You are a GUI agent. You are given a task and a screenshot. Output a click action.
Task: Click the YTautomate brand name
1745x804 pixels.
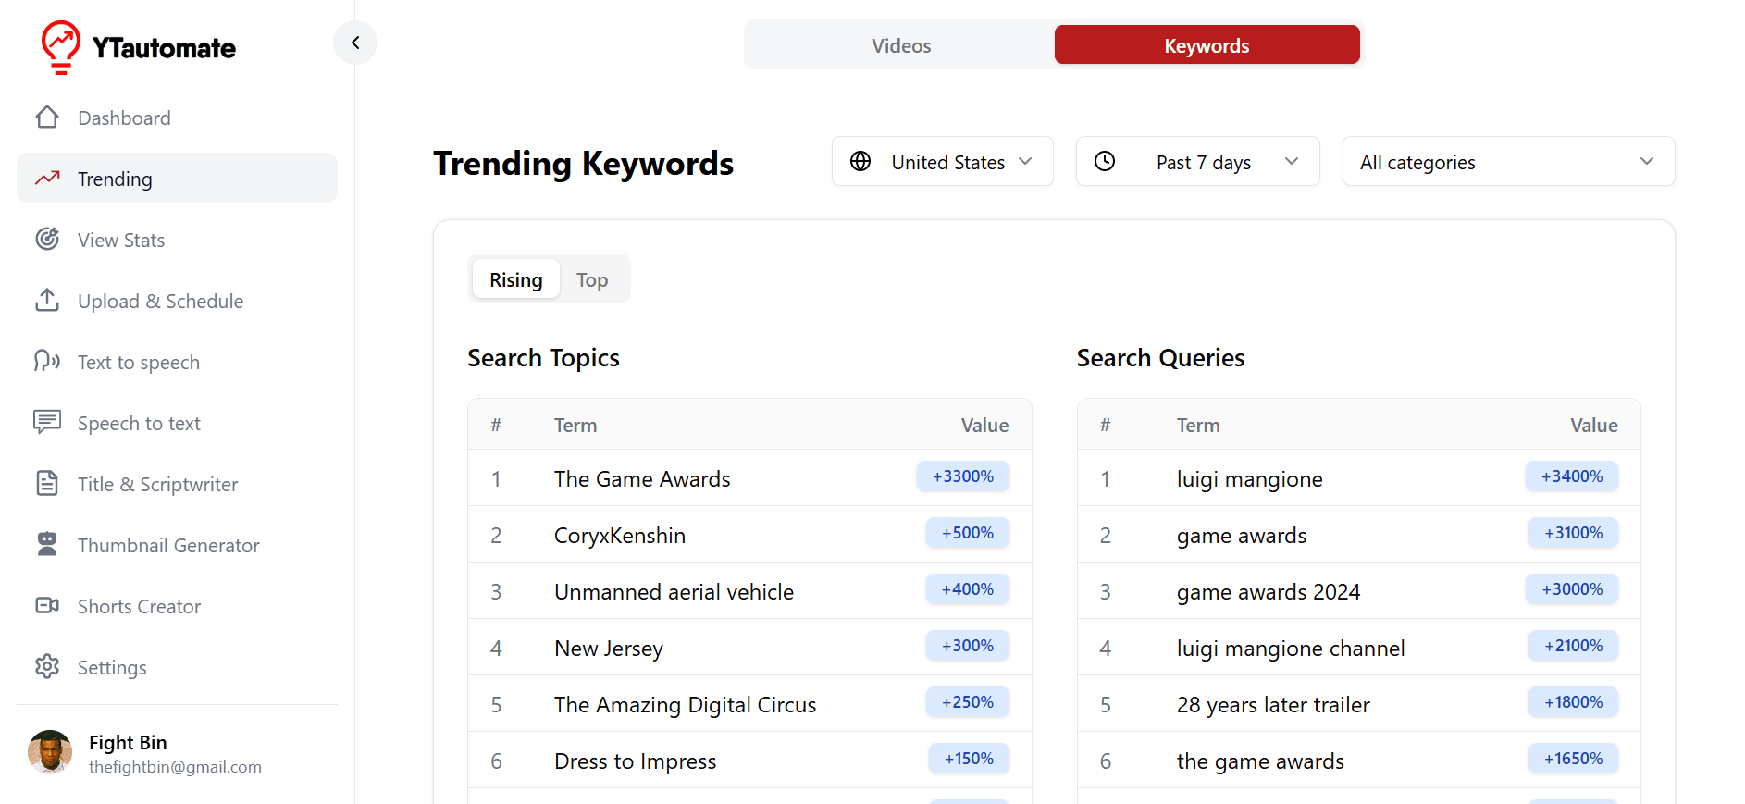[x=164, y=47]
